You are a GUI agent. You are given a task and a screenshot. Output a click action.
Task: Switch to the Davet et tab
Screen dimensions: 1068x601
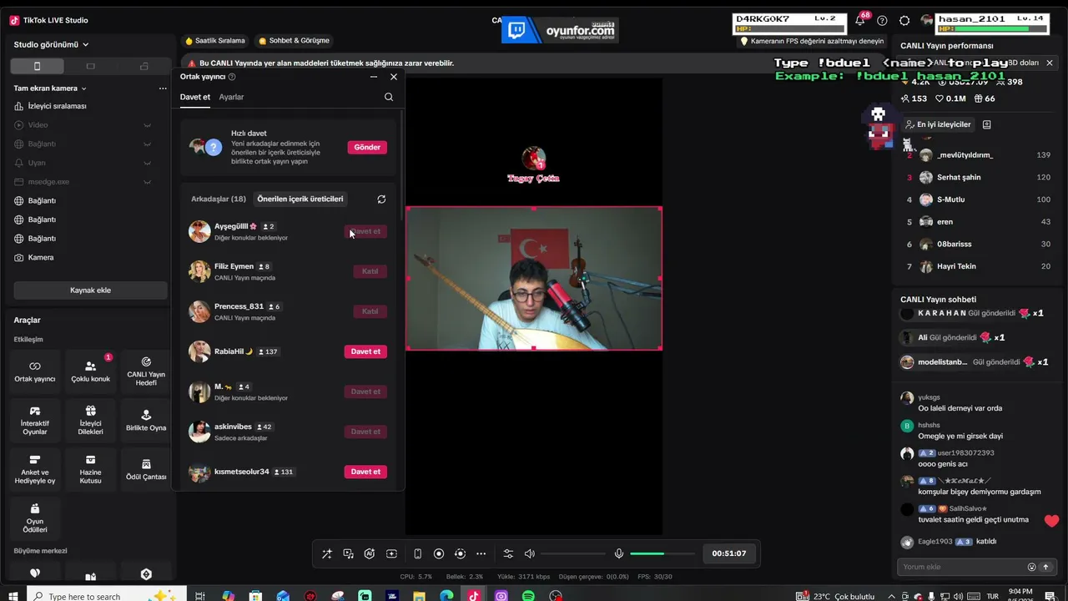(x=195, y=97)
